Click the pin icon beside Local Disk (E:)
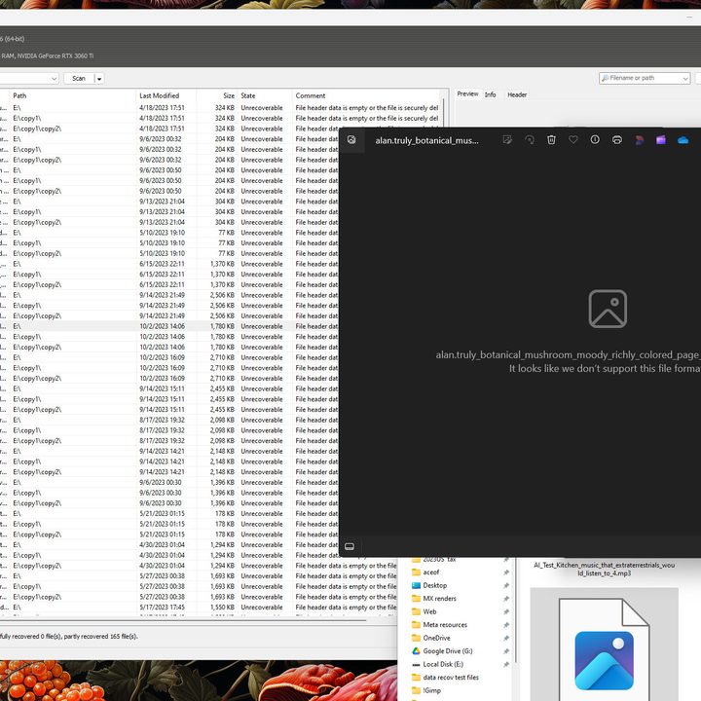 (506, 664)
